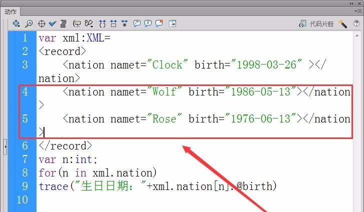Image resolution: width=364 pixels, height=212 pixels.
Task: Collapse the selected code
Action: [113, 23]
